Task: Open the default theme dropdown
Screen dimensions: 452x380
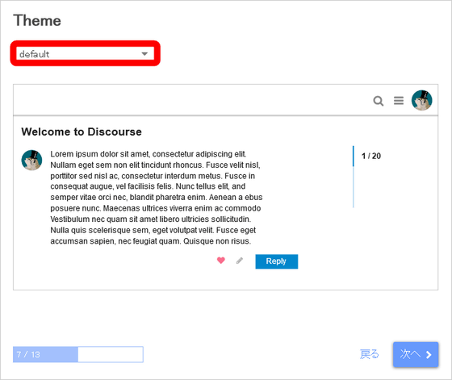Action: [x=85, y=54]
